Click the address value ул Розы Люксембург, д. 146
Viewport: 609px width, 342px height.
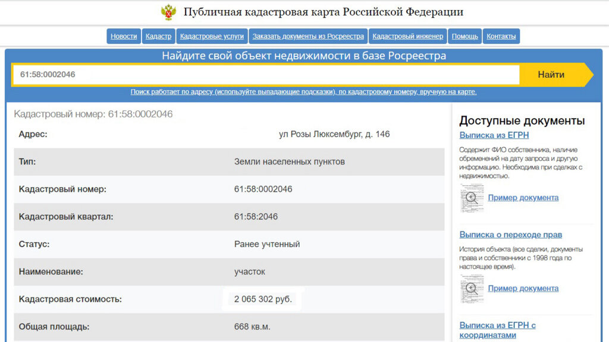334,134
